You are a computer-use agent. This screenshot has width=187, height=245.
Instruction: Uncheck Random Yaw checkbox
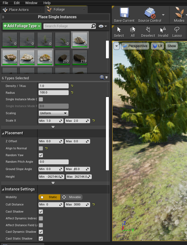(x=41, y=155)
